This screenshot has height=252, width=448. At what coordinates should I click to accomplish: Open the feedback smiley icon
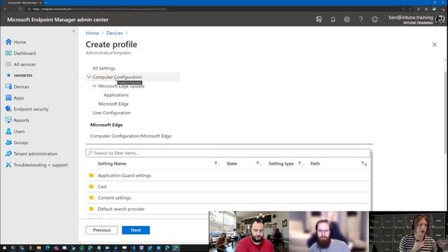pos(375,20)
